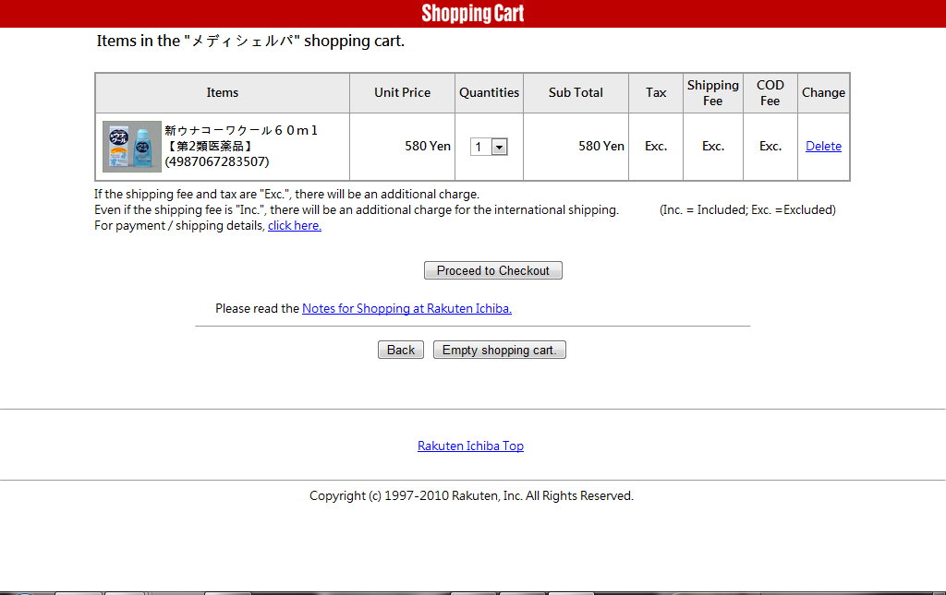Delete the item from the cart
946x595 pixels.
(x=823, y=146)
